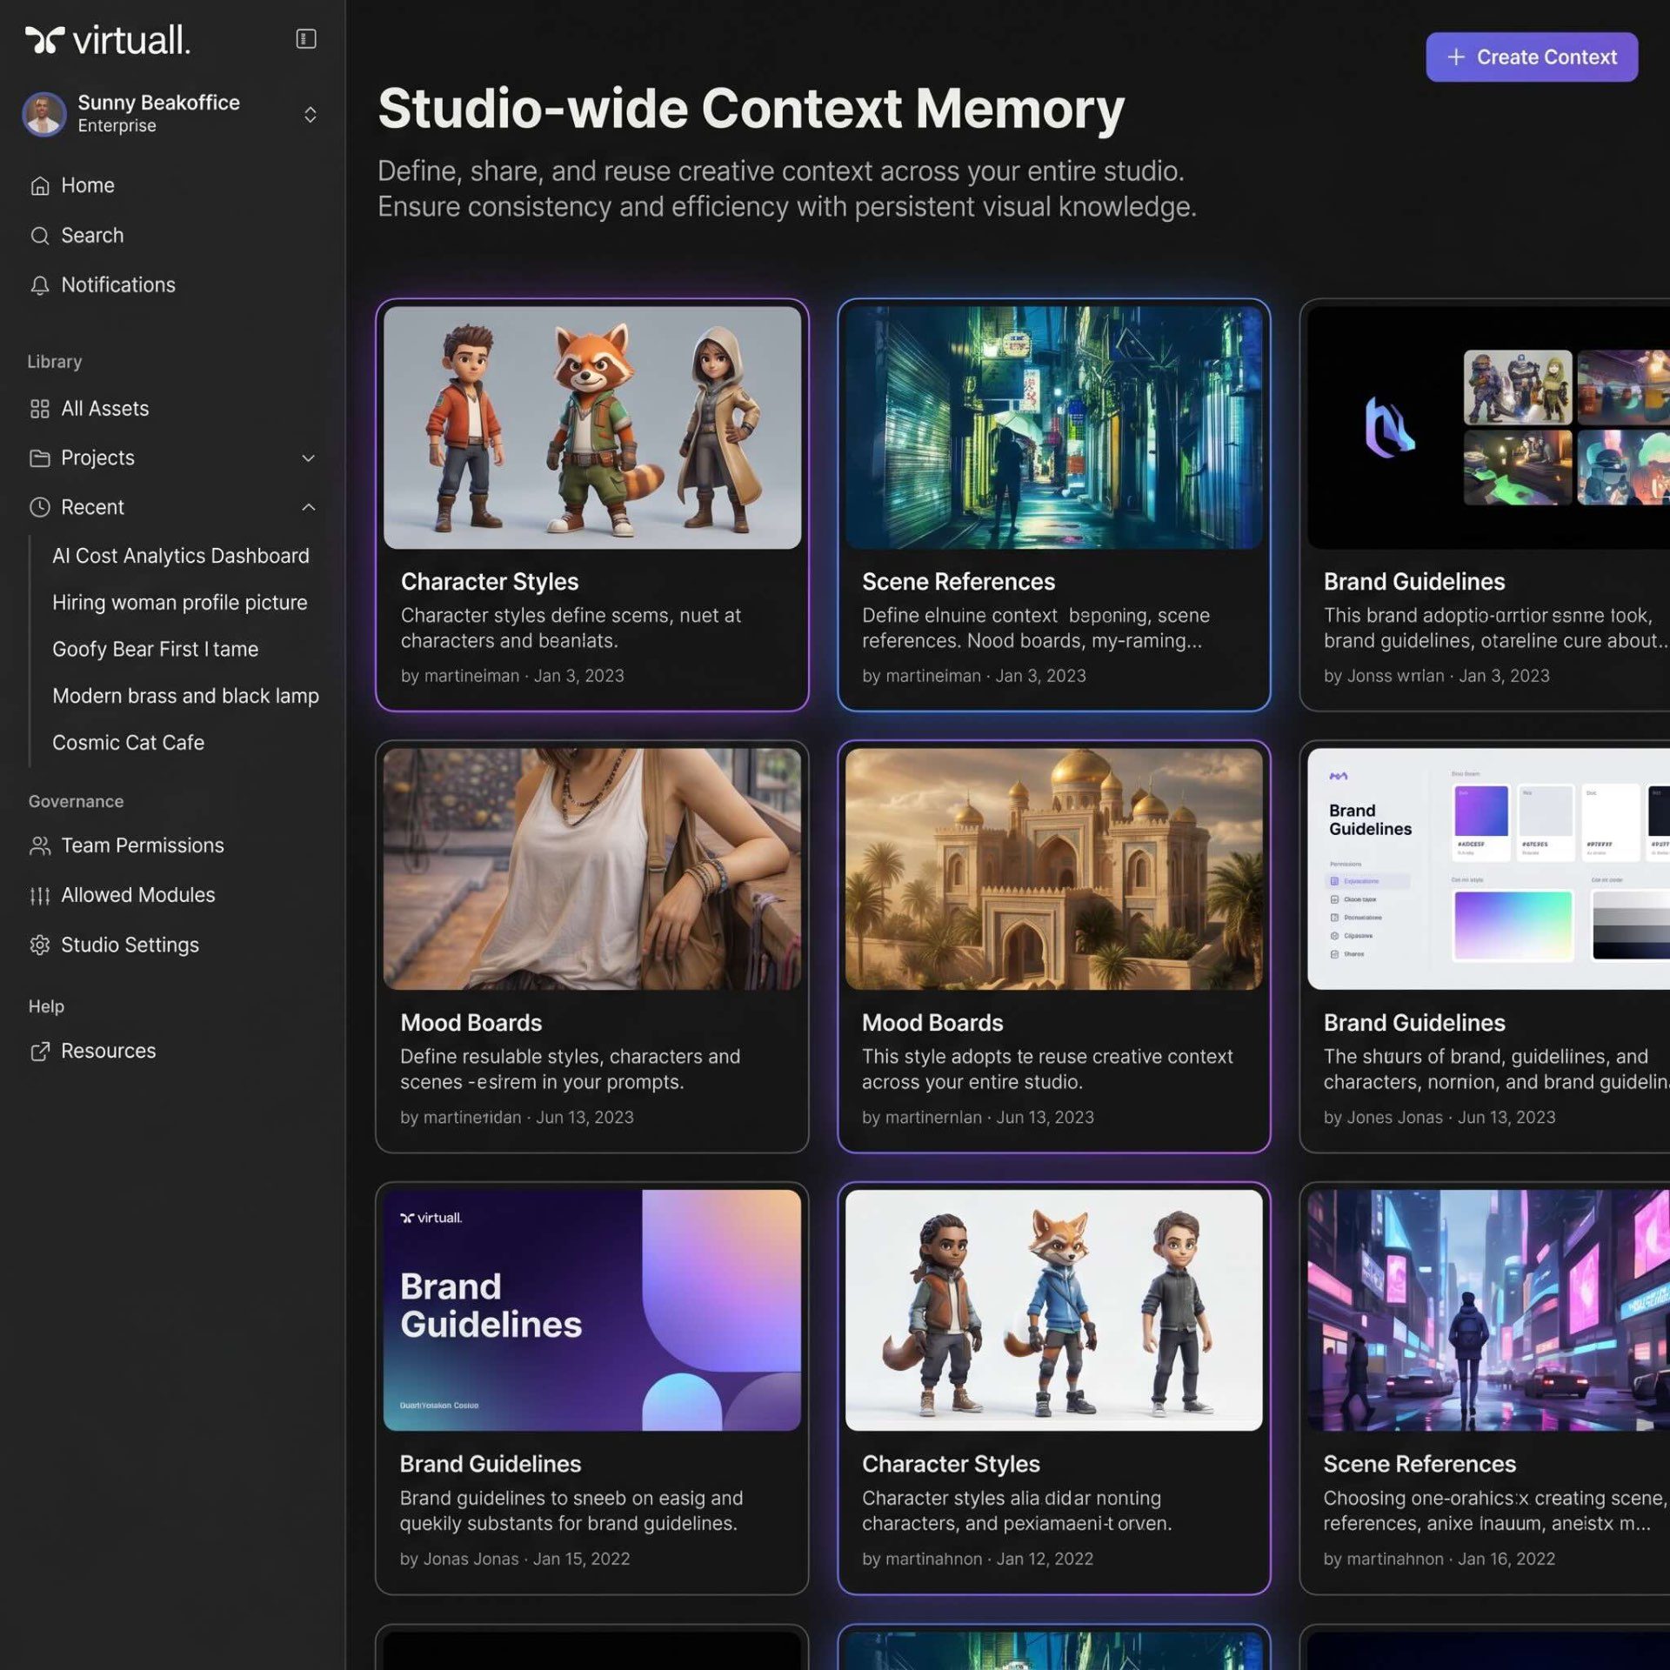Open recent item Modern brass and black lamp
Screen dimensions: 1670x1670
coord(185,696)
